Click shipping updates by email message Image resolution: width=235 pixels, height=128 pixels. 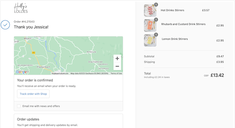pos(47,125)
